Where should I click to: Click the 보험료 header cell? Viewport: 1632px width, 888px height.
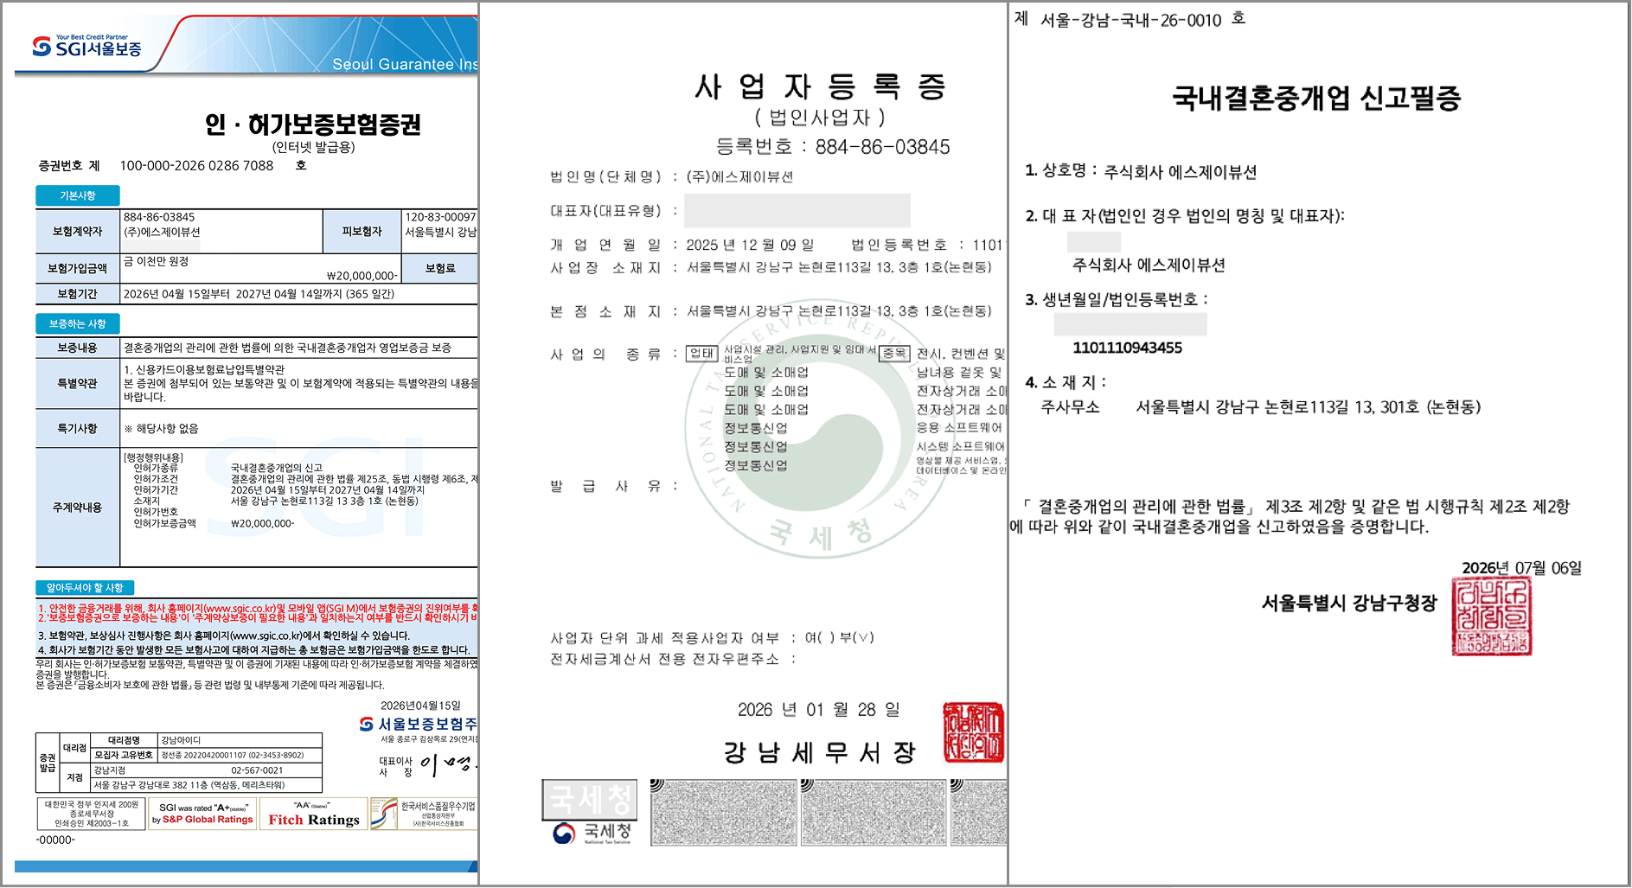coord(440,268)
